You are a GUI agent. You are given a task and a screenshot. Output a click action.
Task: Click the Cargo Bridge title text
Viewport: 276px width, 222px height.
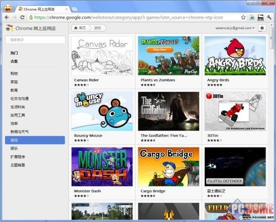[153, 191]
